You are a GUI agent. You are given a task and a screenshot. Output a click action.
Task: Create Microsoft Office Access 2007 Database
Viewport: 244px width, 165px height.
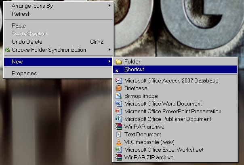click(175, 80)
